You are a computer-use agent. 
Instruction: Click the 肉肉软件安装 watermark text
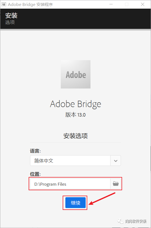point(136,221)
